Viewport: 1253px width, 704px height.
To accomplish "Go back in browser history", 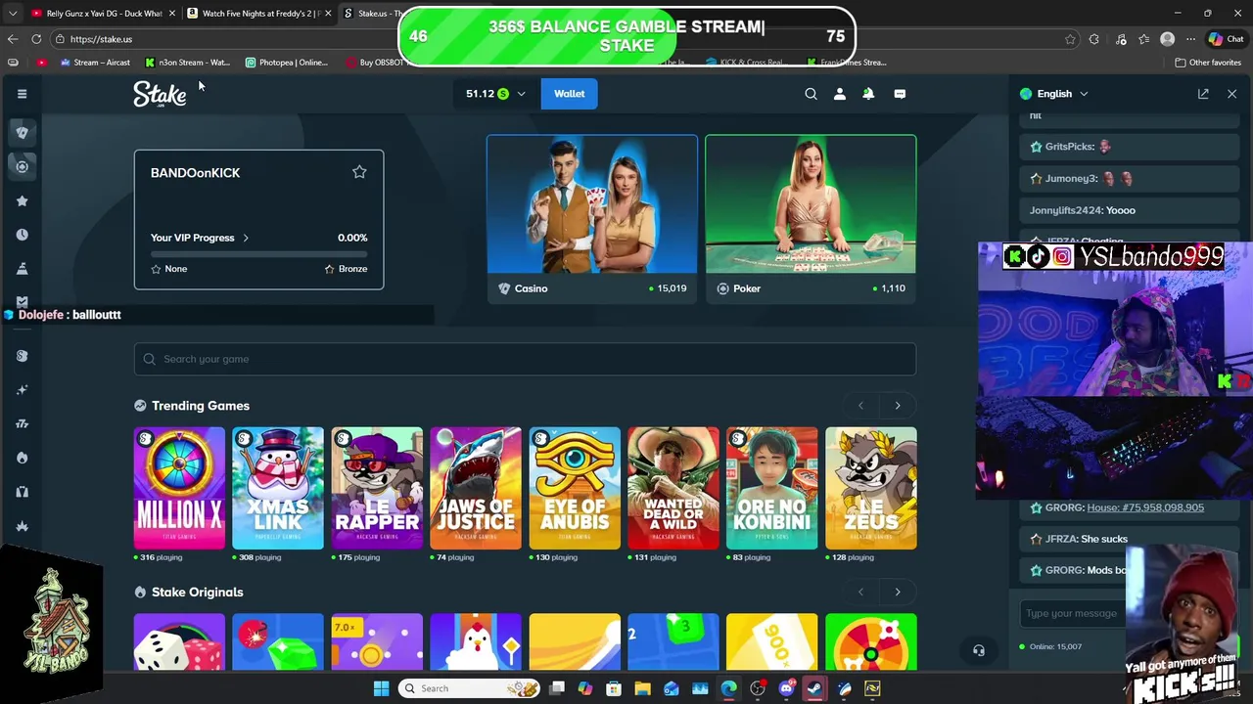I will (x=12, y=39).
